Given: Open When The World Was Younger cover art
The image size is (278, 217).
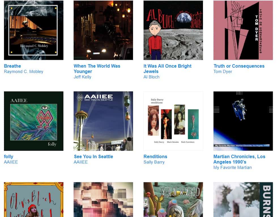Looking at the screenshot, I should pos(103,30).
